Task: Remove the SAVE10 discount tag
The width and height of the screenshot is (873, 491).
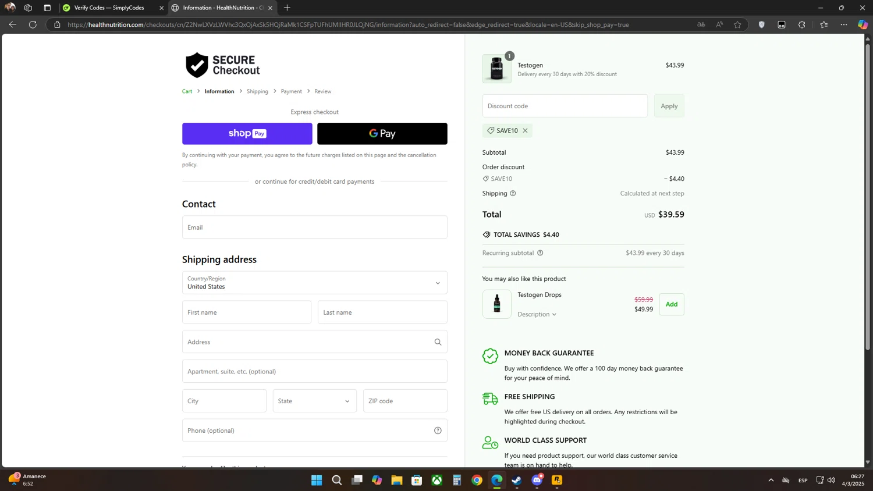Action: tap(525, 130)
